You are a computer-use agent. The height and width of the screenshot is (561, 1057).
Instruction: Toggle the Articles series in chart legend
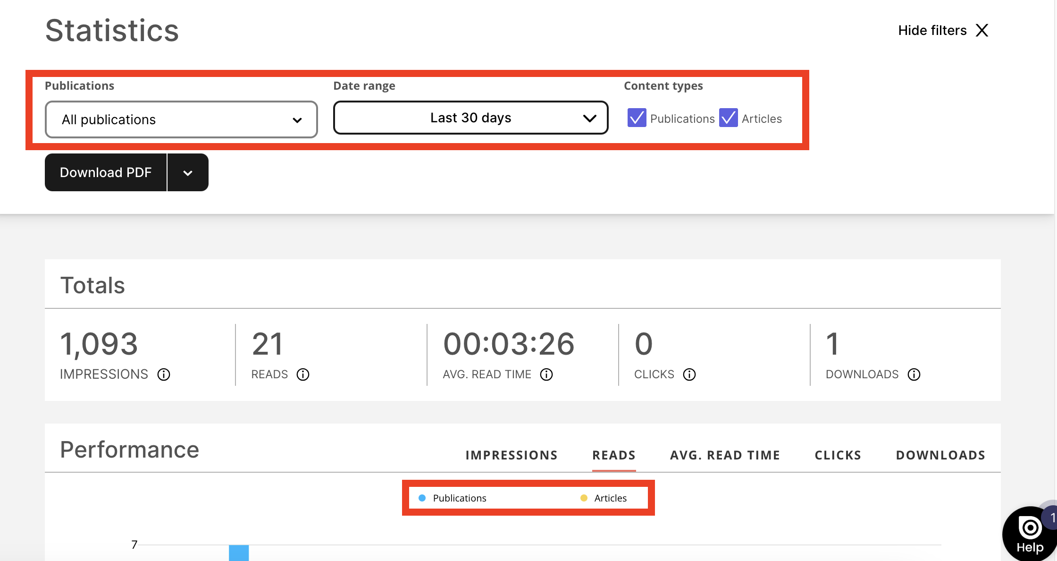(610, 498)
